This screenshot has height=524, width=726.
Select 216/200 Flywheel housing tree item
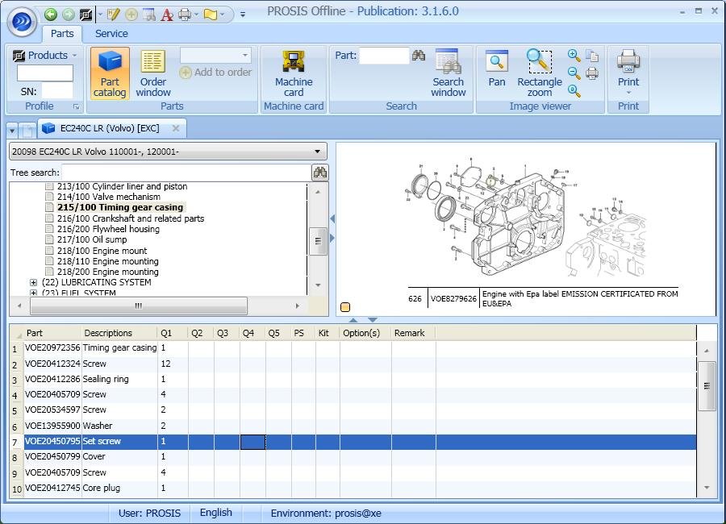pos(108,229)
